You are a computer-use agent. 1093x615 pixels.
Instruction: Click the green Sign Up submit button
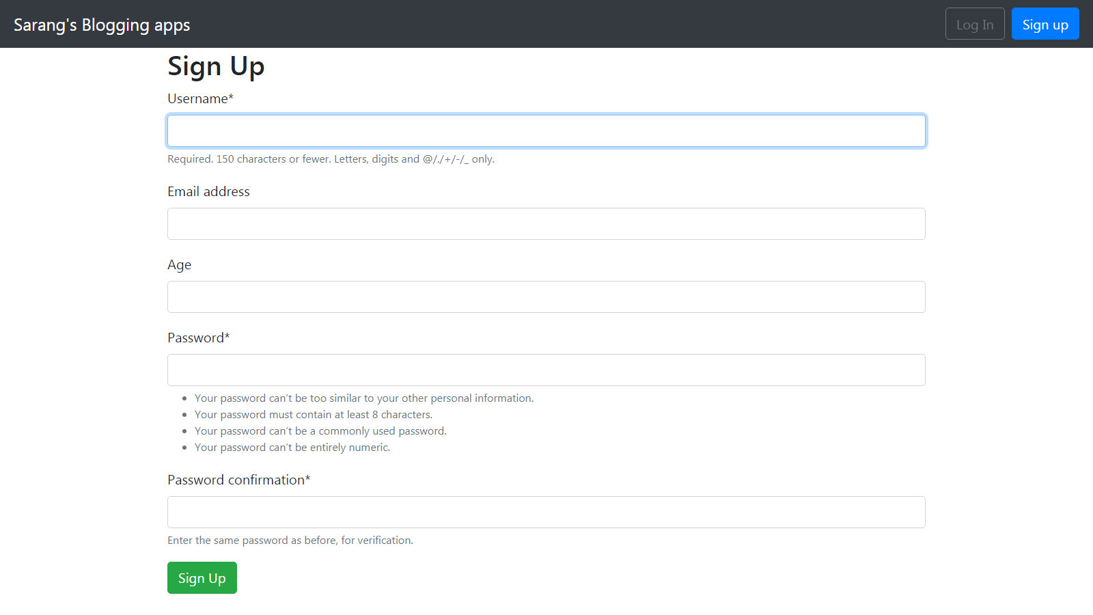202,577
